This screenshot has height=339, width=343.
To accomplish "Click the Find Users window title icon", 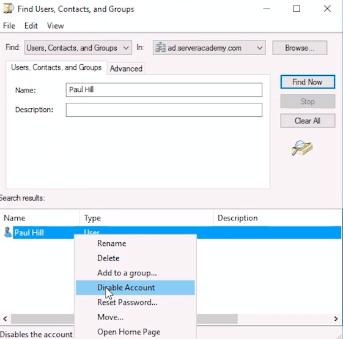I will [x=9, y=9].
